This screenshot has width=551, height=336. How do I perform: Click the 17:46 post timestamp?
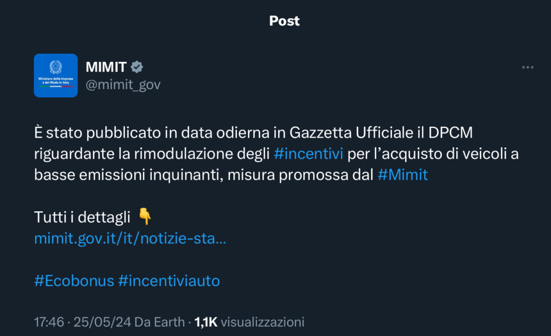pyautogui.click(x=49, y=322)
